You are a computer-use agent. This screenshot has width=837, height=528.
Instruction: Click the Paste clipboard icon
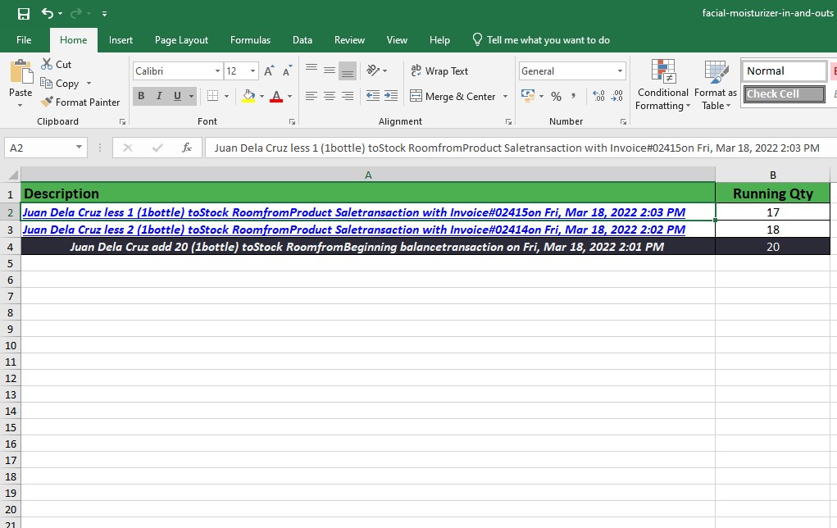(21, 72)
